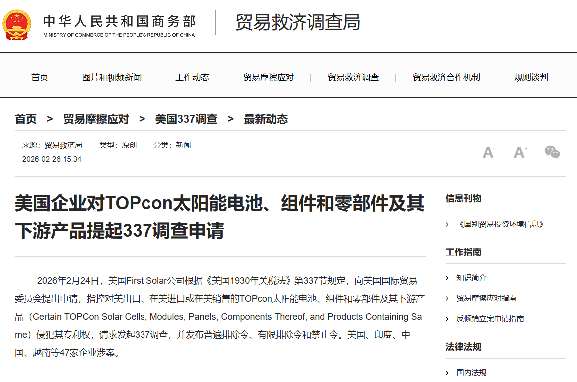
Task: Click chevron beside 《国别贸易投资环境信息》
Action: click(x=447, y=224)
